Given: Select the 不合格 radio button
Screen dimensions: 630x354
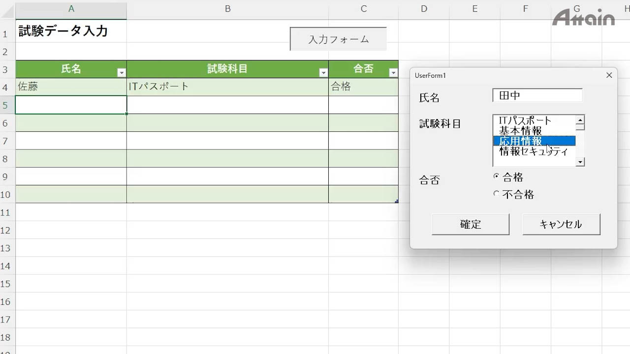Looking at the screenshot, I should (x=496, y=194).
